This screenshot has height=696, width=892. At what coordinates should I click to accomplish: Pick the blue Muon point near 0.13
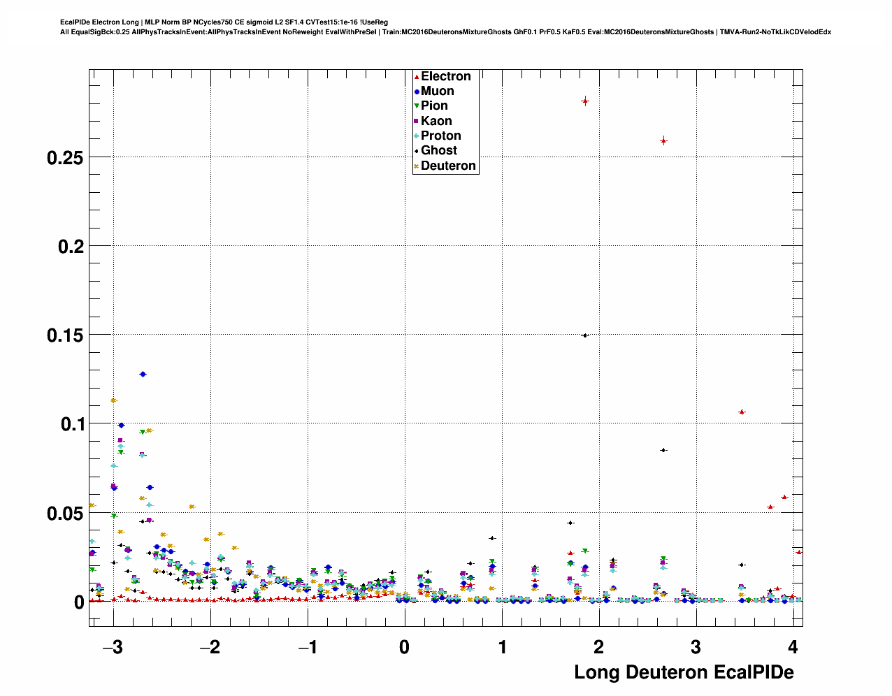143,374
